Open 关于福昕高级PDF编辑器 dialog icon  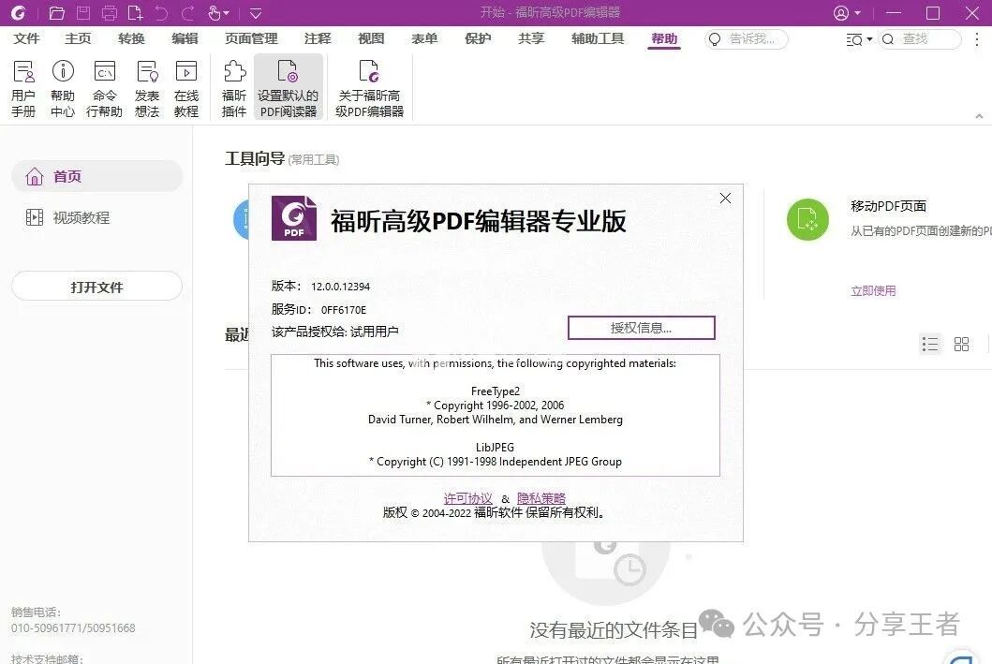(x=368, y=87)
